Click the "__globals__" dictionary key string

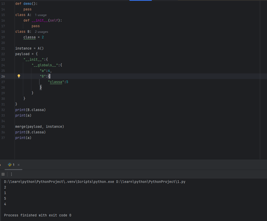tap(45, 65)
